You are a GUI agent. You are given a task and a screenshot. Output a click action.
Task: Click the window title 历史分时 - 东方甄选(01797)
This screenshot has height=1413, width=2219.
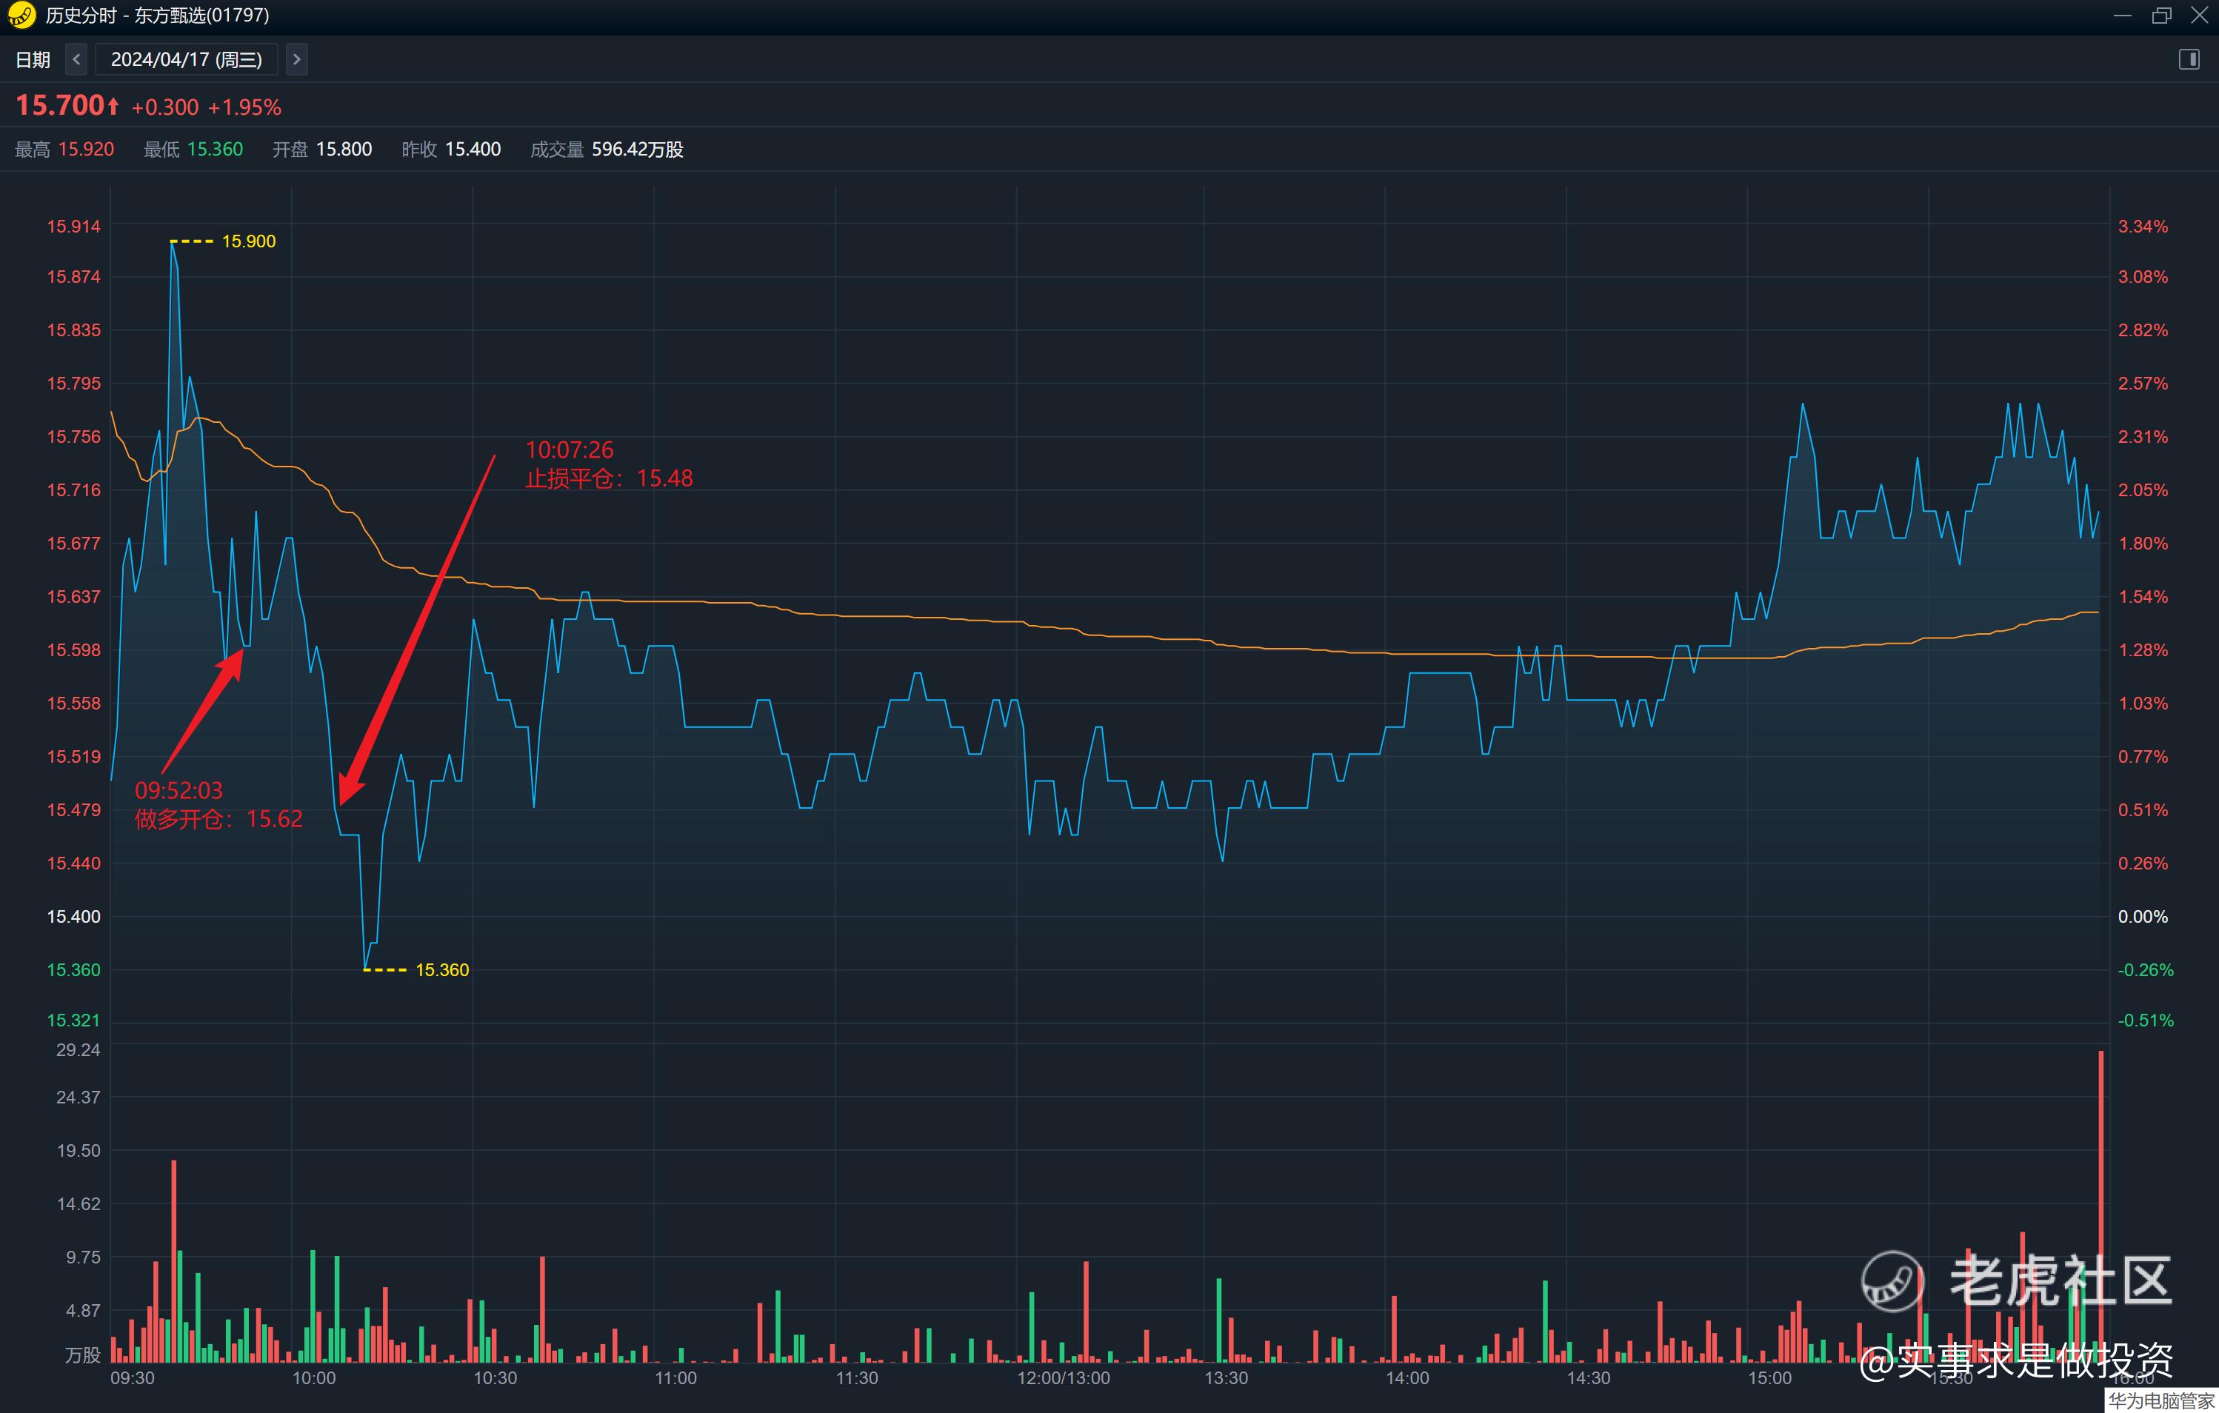tap(158, 16)
